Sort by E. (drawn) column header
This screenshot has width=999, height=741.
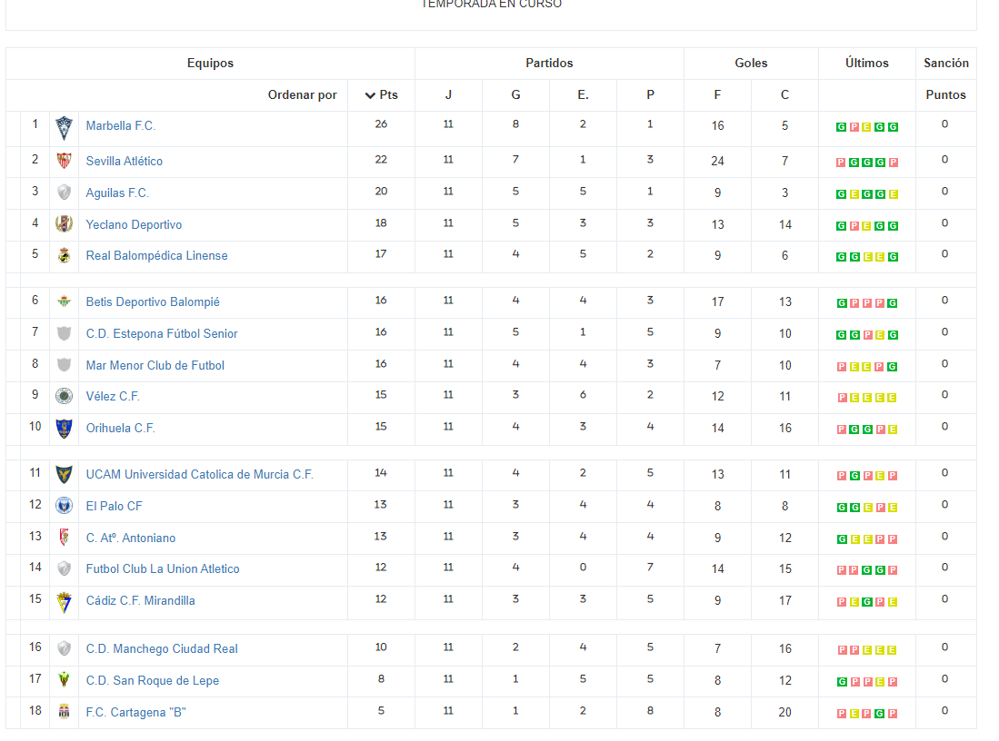click(583, 94)
